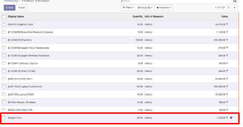Go to next page arrow
The image size is (243, 127).
pyautogui.click(x=235, y=8)
